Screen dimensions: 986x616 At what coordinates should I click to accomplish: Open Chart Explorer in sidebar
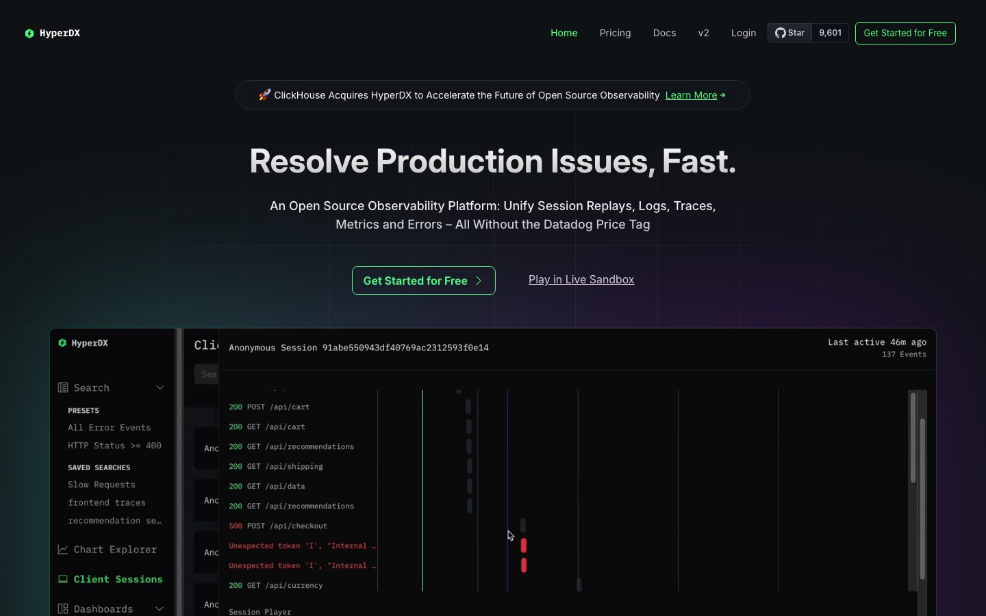coord(115,550)
